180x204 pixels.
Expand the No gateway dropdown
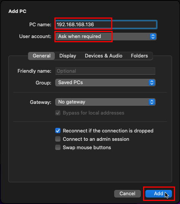105,102
